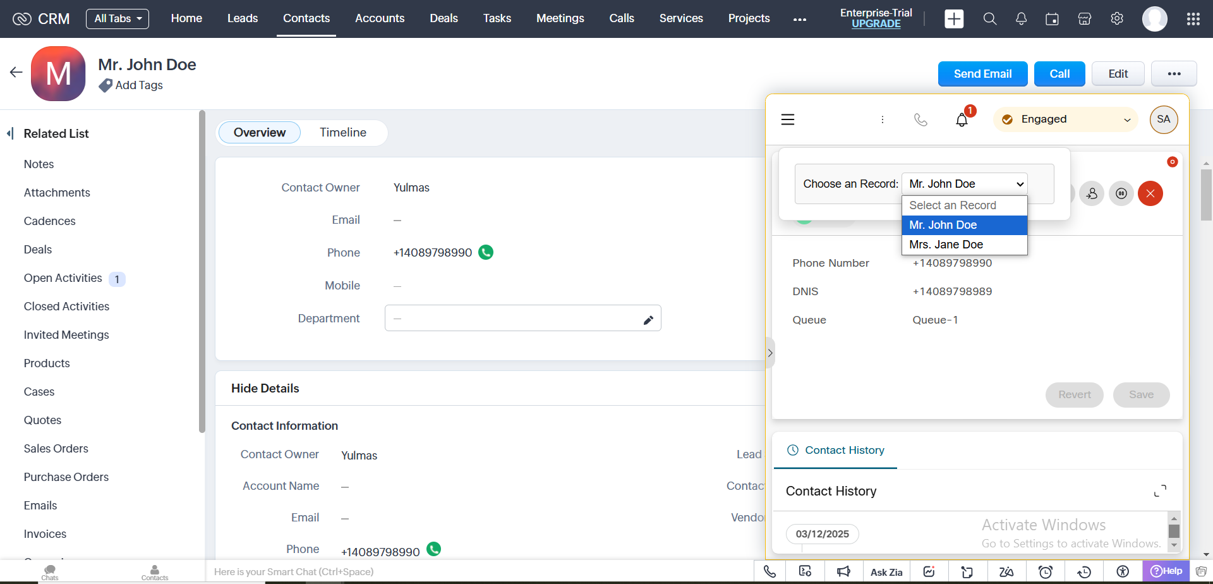Switch to Overview view toggle
This screenshot has height=584, width=1213.
259,133
